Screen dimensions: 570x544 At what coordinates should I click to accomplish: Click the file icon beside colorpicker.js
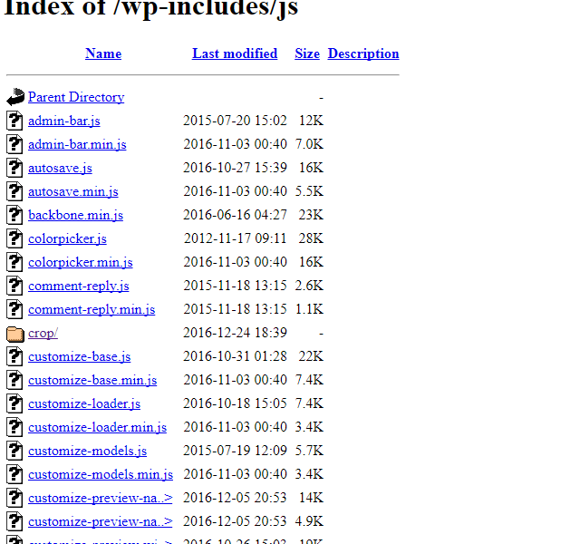point(14,238)
